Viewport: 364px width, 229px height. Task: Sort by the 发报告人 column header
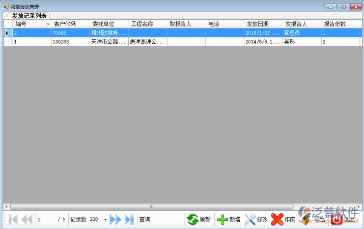[x=302, y=24]
